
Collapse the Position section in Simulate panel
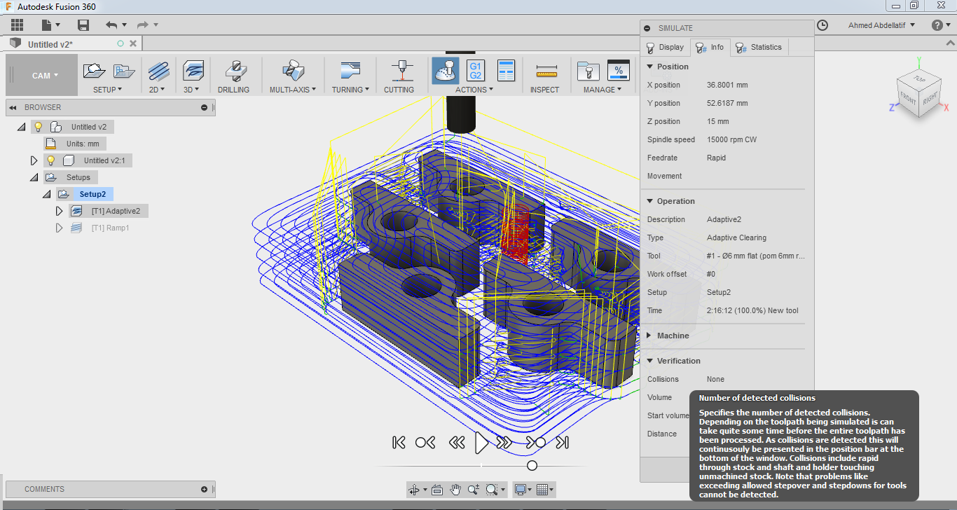650,67
